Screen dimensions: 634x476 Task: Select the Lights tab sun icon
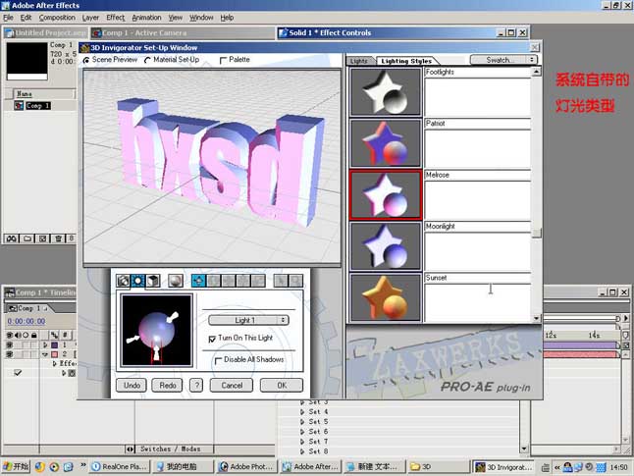point(137,281)
